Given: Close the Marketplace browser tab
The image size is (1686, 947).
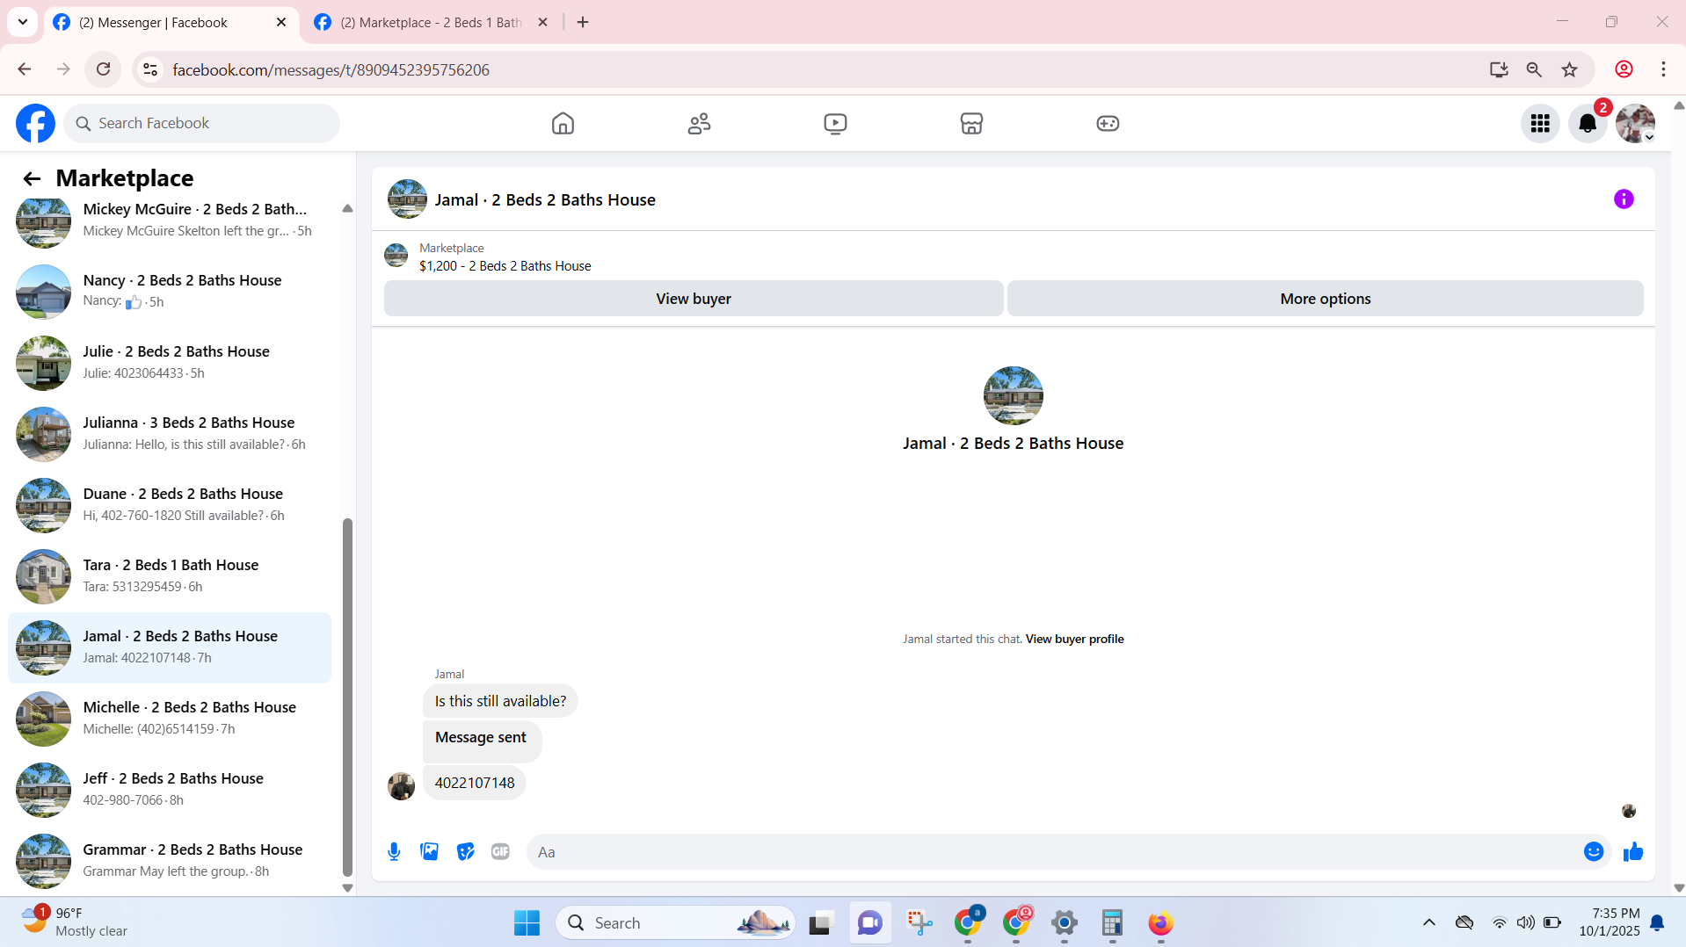Looking at the screenshot, I should tap(542, 23).
